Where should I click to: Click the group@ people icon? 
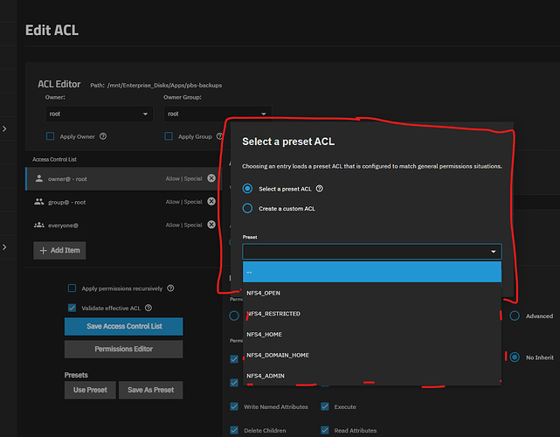click(38, 202)
